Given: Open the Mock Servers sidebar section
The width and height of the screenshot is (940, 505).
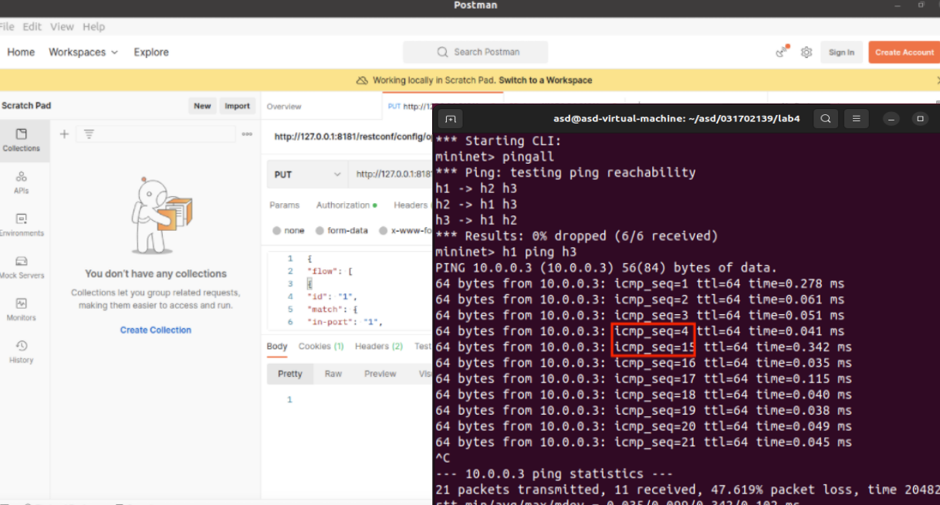Looking at the screenshot, I should [22, 267].
